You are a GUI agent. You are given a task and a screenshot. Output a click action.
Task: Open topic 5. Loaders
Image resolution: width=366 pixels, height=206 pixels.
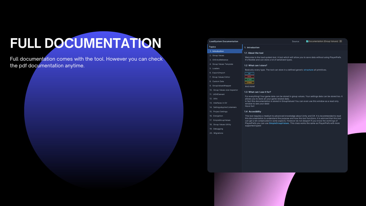(x=225, y=68)
